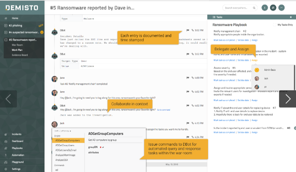Viewport: 296px width, 172px height.
Task: Collapse the #5 Ransomware report incident
Action: (x=6, y=40)
